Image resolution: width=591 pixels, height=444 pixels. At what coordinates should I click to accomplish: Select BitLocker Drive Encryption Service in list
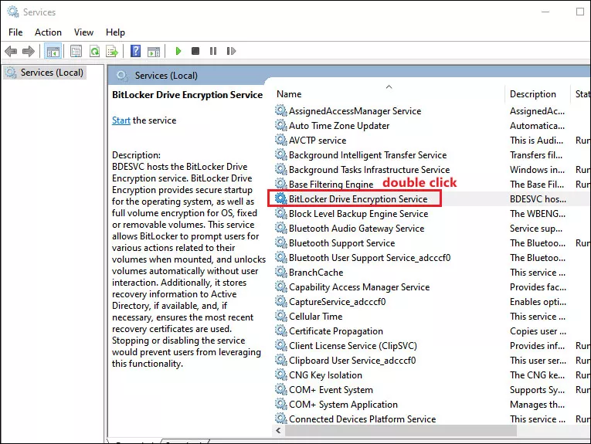point(358,199)
